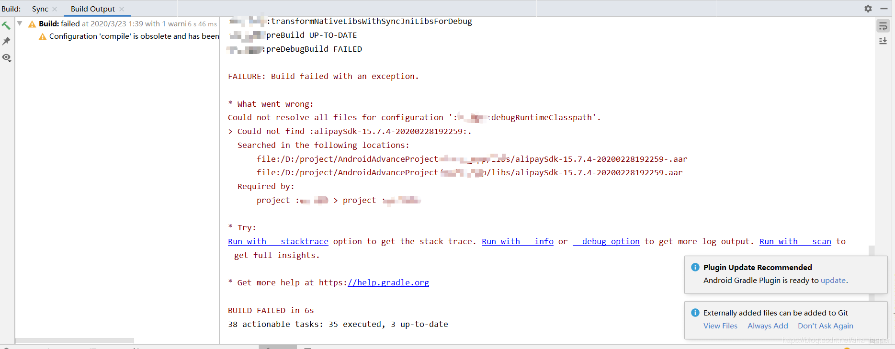Click the build hammer icon

6,25
